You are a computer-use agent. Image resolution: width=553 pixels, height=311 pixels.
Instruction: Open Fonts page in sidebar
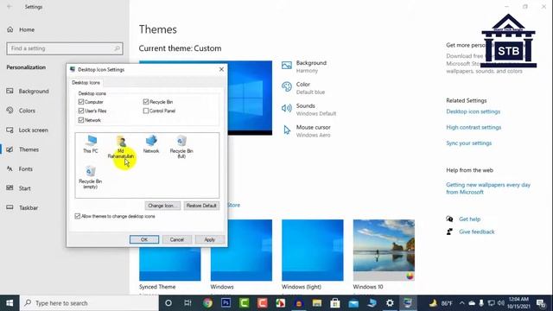point(19,168)
